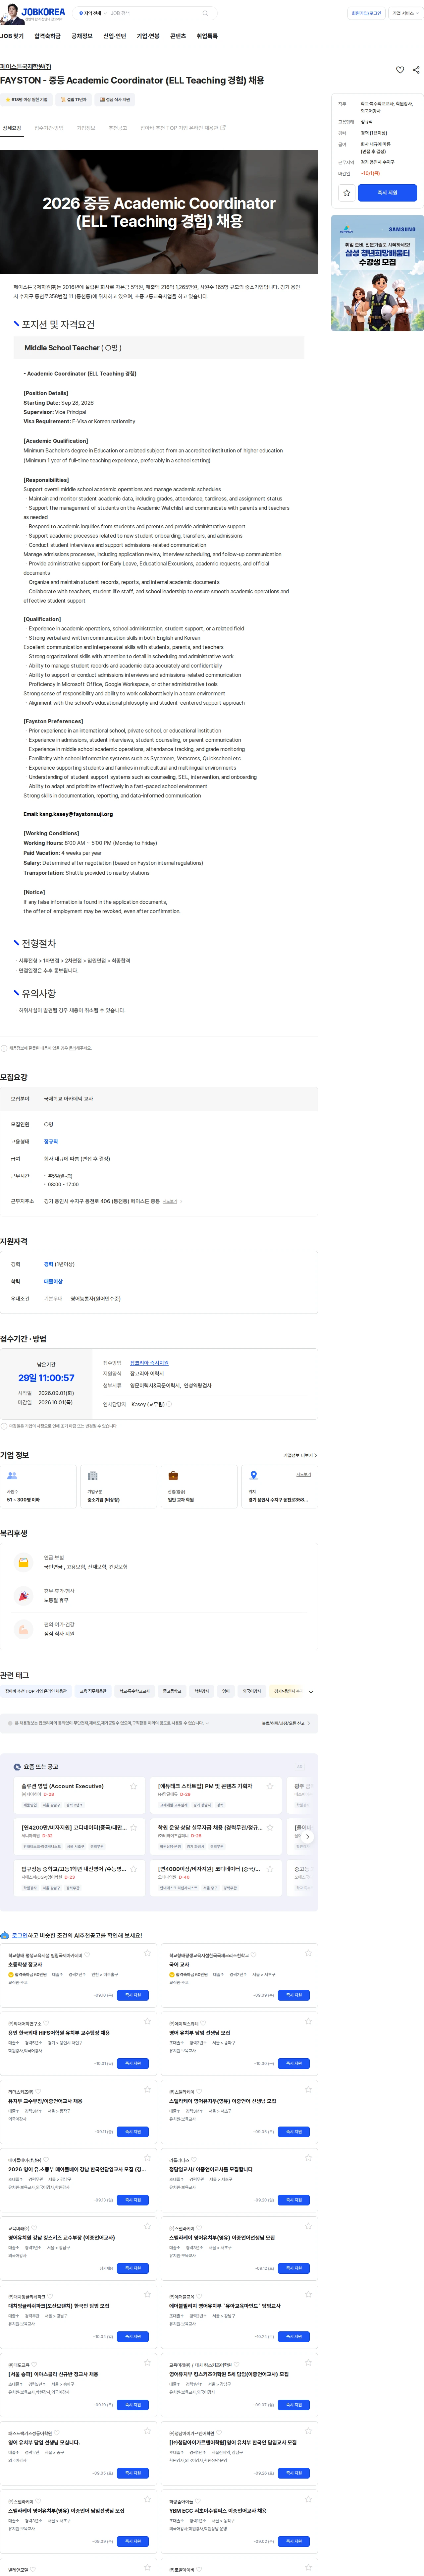
Task: Click 즉시 지원 for 국어 교사 listing
Action: [294, 1995]
